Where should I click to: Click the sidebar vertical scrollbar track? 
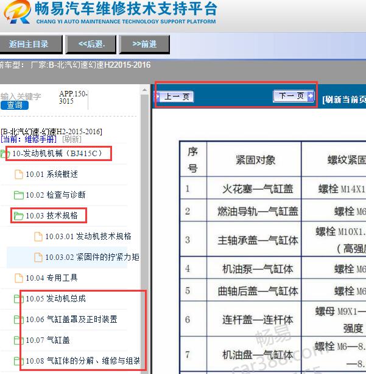(144, 234)
